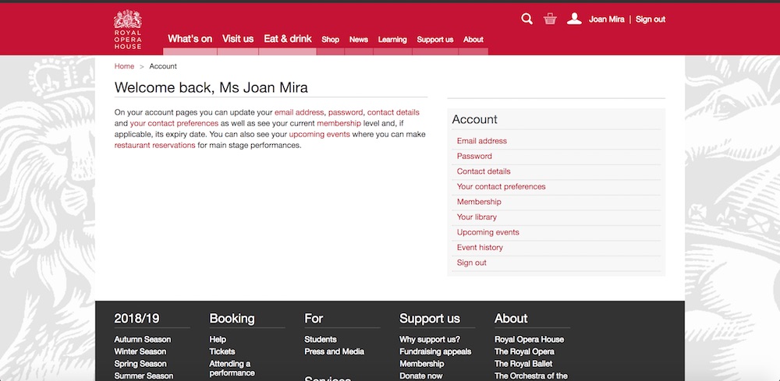Open Email address in Account sidebar
The width and height of the screenshot is (780, 381).
pos(481,141)
